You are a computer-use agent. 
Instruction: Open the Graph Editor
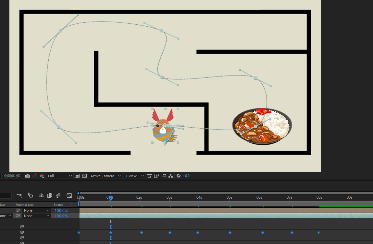click(69, 195)
